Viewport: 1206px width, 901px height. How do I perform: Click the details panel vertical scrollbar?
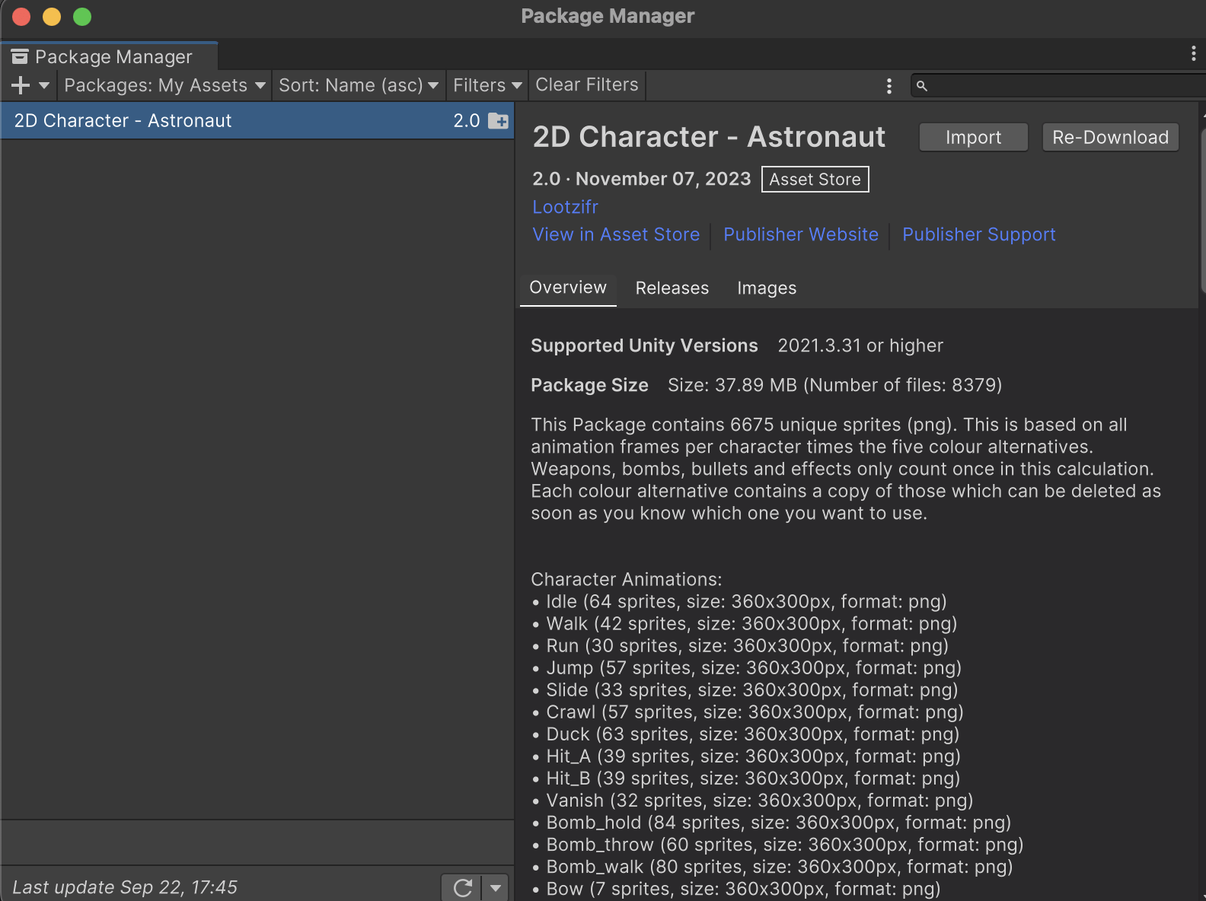[x=1203, y=211]
